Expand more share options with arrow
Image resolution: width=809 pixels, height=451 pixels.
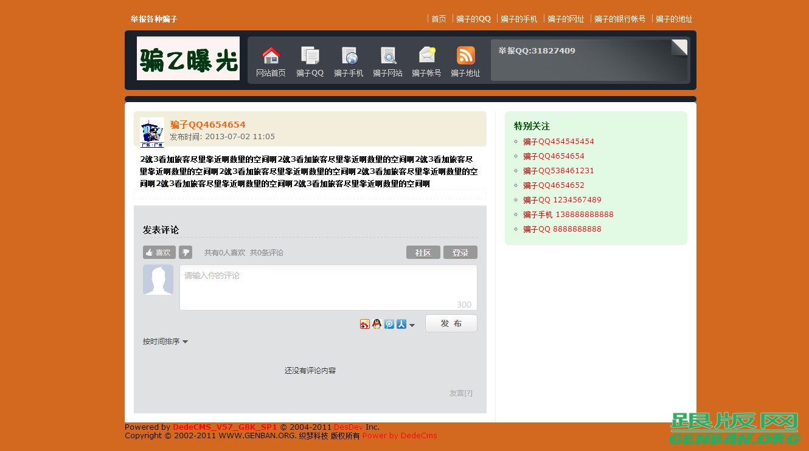point(411,325)
